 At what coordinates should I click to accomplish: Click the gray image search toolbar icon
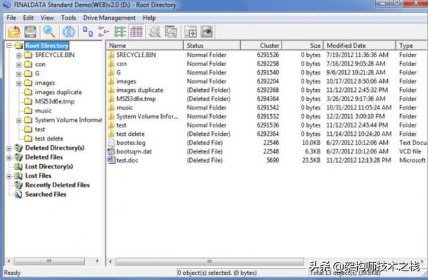coord(171,32)
